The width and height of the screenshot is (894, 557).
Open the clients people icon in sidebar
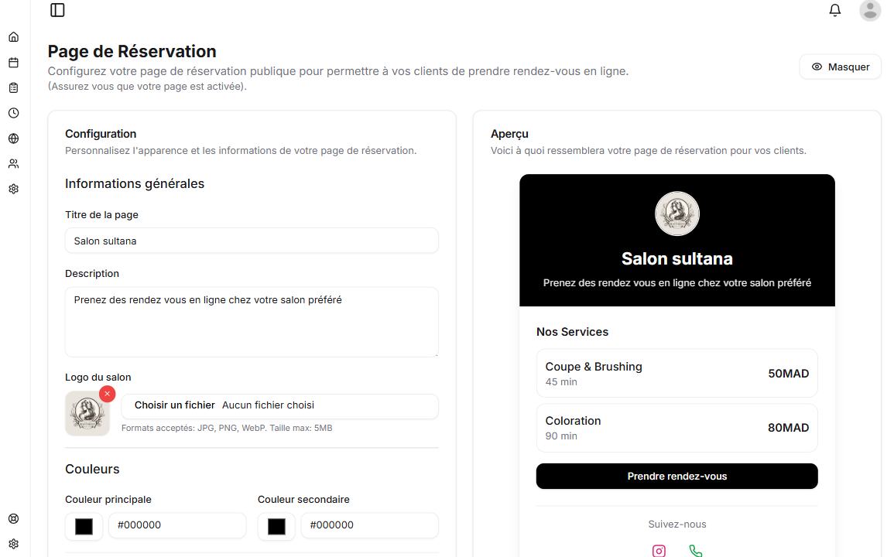(x=13, y=164)
